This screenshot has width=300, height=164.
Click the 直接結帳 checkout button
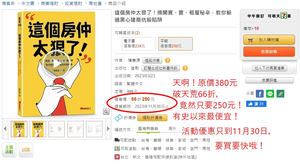click(x=269, y=52)
